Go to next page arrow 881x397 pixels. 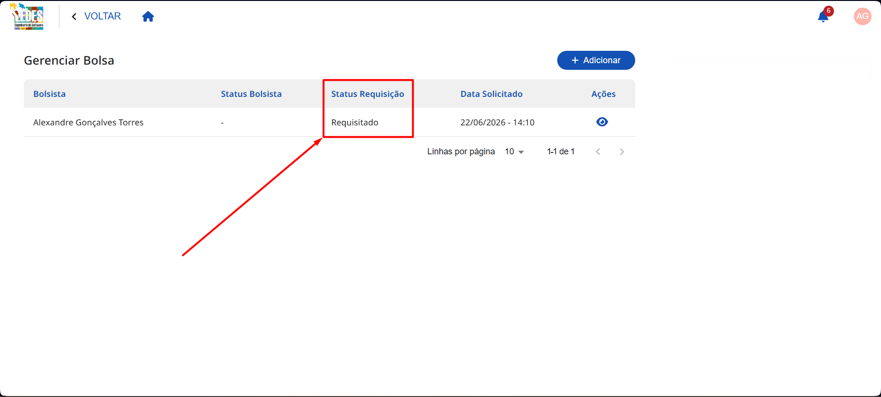point(622,152)
